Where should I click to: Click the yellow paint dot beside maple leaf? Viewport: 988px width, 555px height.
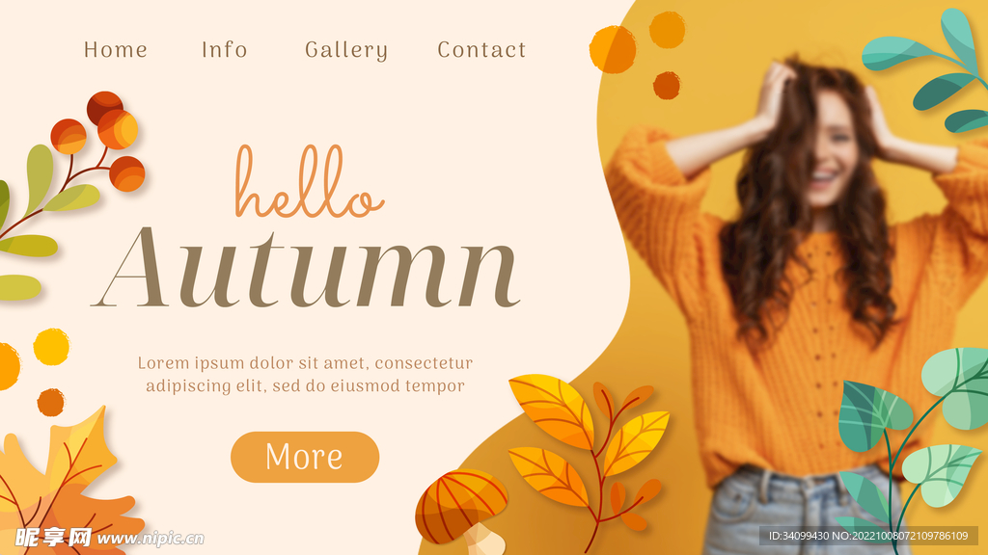click(51, 347)
